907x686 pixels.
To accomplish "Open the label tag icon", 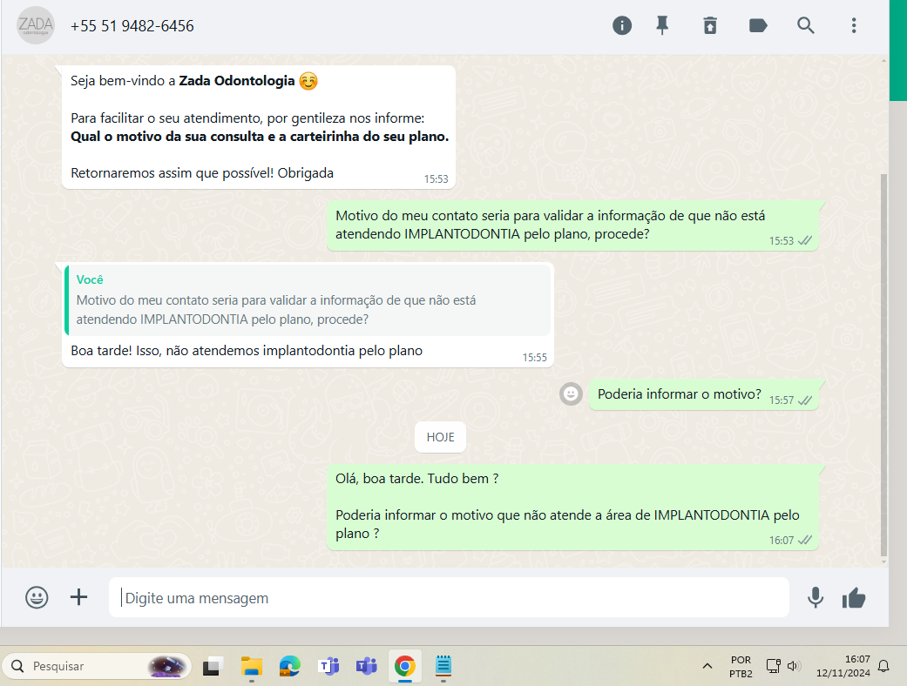I will [758, 25].
